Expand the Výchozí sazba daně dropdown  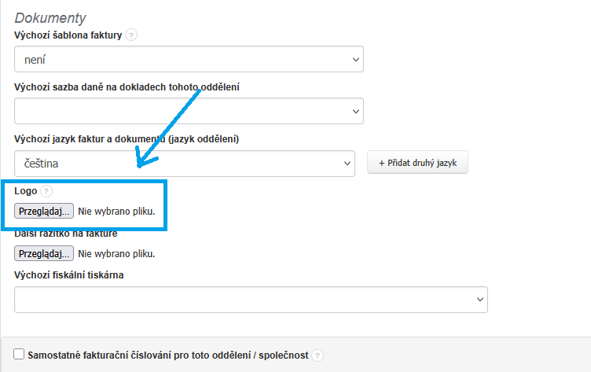coord(189,111)
